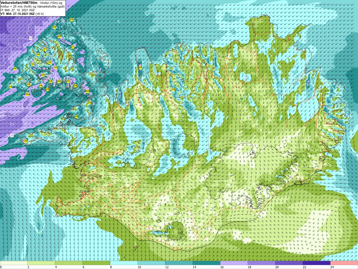
Task: Click the legend tick label '24'
Action: [x=332, y=267]
